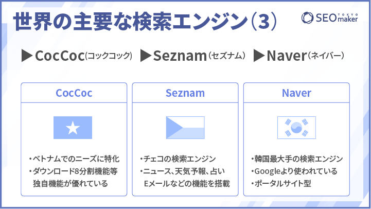This screenshot has height=209, width=371.
Task: Click the SEO maker circular logo icon
Action: (307, 18)
